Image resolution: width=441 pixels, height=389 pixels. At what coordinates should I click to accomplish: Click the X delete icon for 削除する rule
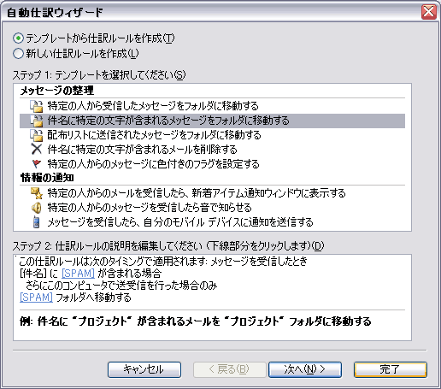click(36, 150)
